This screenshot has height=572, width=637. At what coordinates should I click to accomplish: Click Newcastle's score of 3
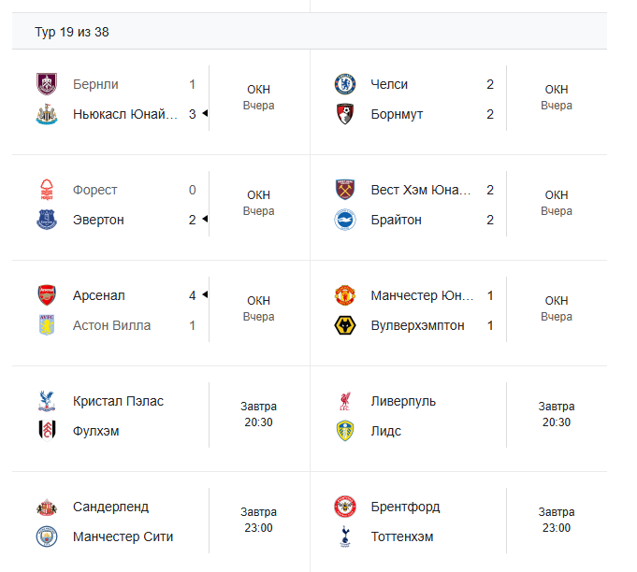(193, 114)
